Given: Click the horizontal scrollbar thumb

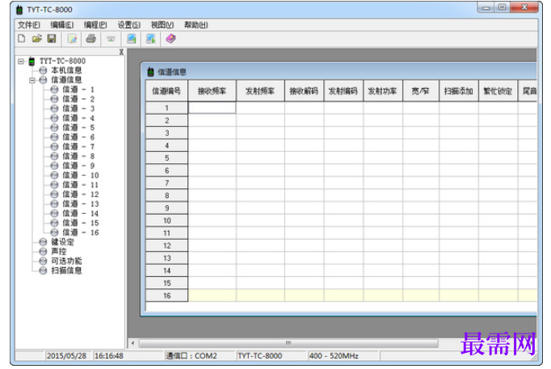Looking at the screenshot, I should (288, 343).
